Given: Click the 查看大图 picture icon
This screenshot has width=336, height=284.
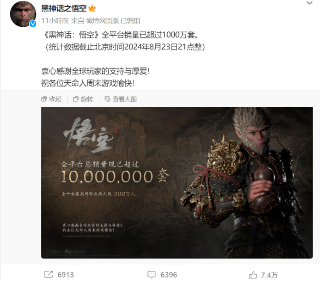Looking at the screenshot, I should coord(107,99).
